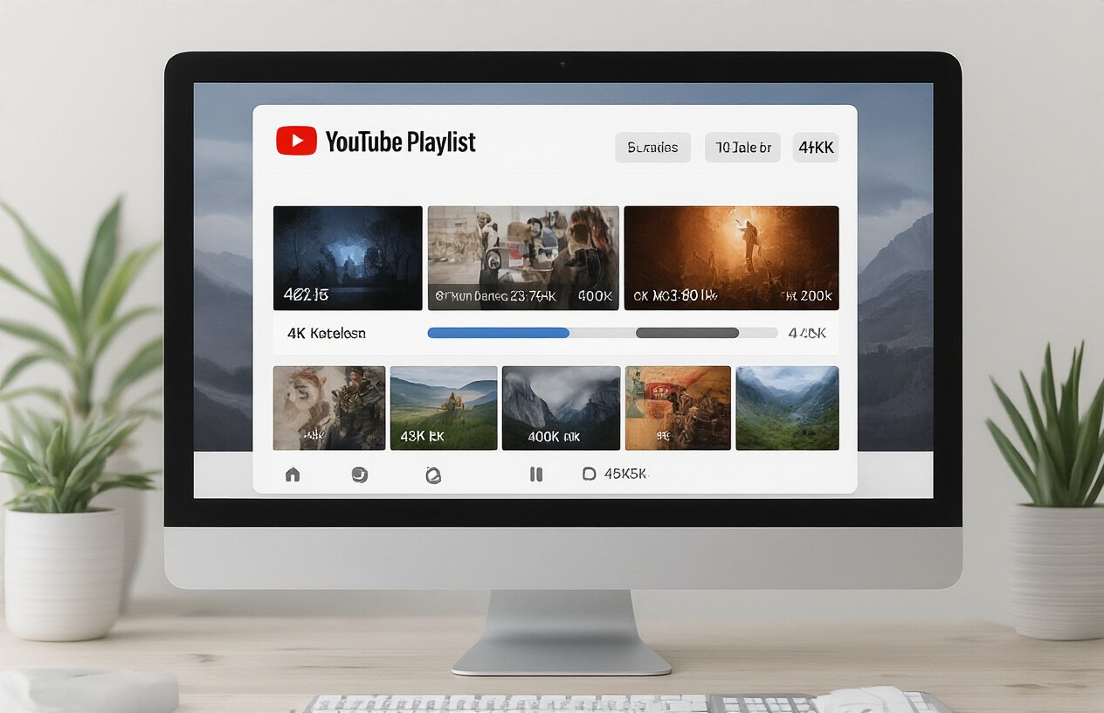Viewport: 1104px width, 713px height.
Task: Click the "4K Ketelosn" label
Action: (x=327, y=334)
